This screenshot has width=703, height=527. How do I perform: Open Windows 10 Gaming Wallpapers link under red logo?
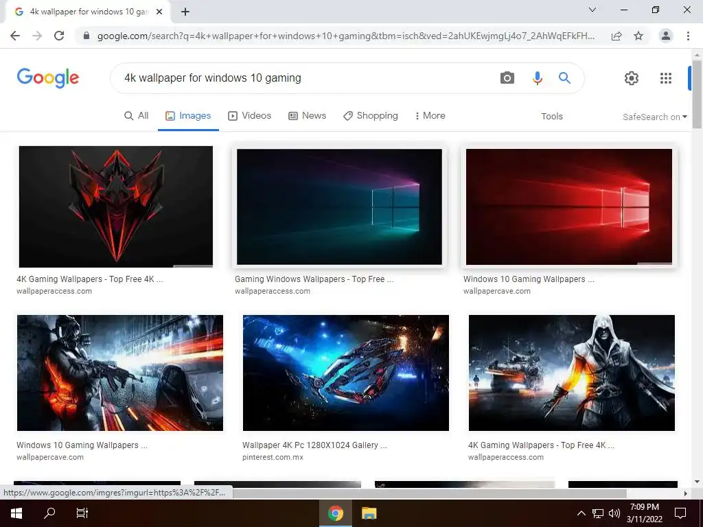tap(529, 279)
